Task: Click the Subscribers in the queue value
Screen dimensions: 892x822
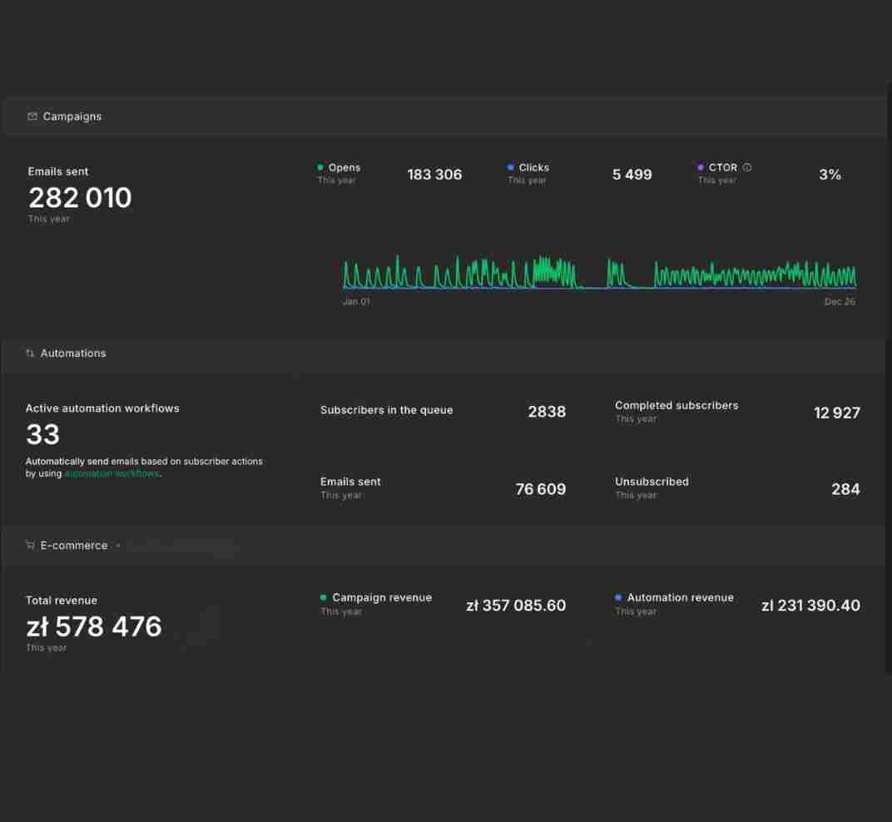Action: 547,411
